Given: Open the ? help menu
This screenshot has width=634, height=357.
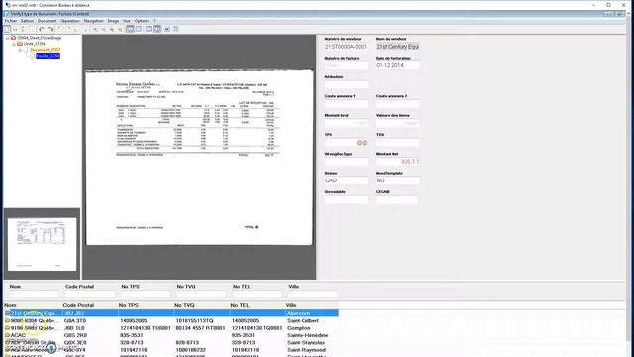Looking at the screenshot, I should [154, 21].
